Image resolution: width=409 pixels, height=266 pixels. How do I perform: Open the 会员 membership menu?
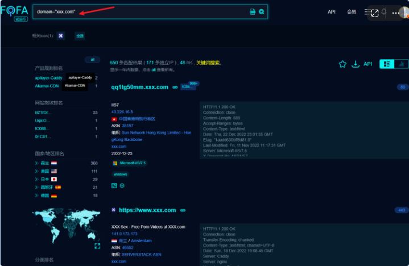point(351,12)
